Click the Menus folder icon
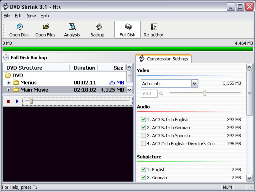The height and width of the screenshot is (192, 256). 16,82
